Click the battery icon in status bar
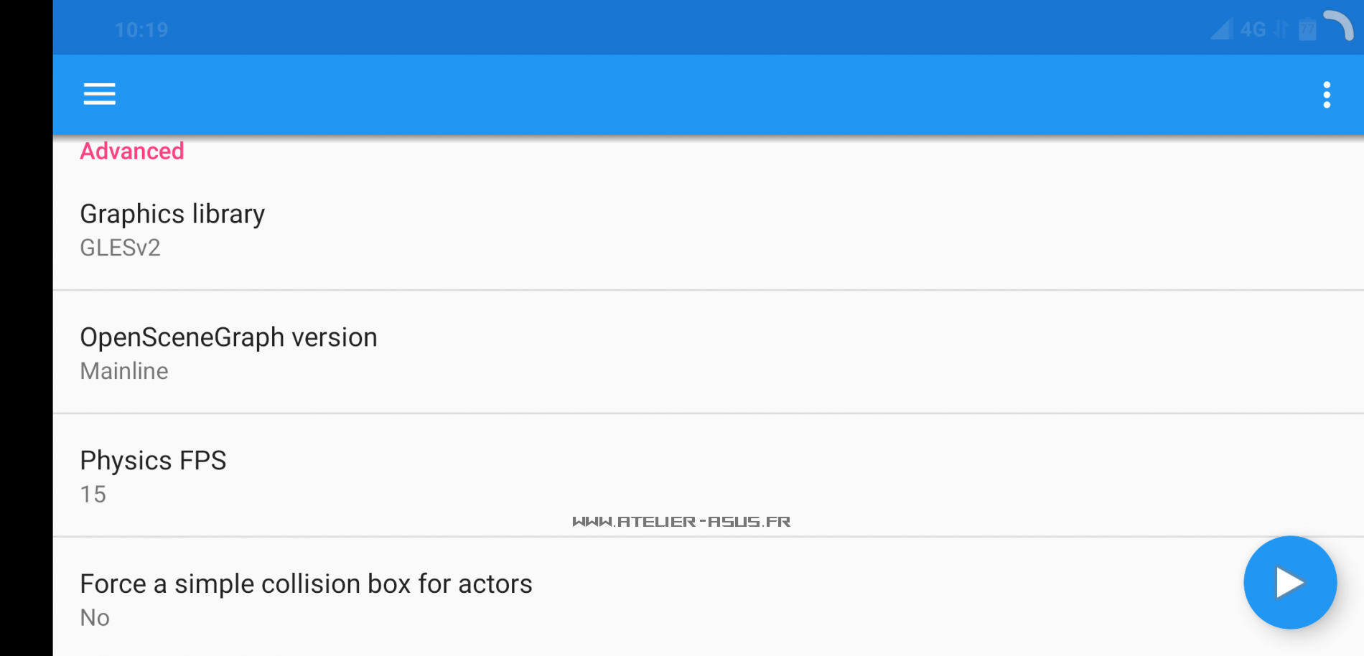 click(x=1307, y=29)
